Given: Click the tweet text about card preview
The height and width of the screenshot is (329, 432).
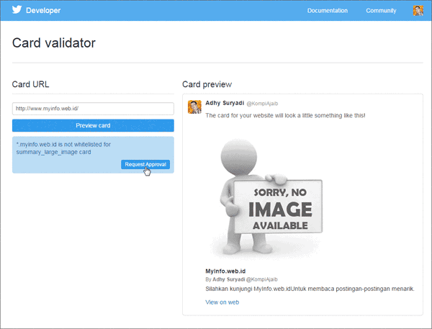Looking at the screenshot, I should pyautogui.click(x=285, y=115).
